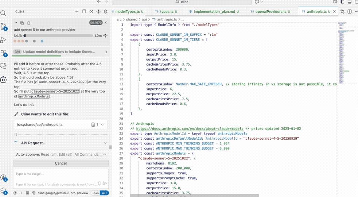Open docs.anthropic.com models link in code
Viewport: 358px width, 197px height.
(x=190, y=129)
